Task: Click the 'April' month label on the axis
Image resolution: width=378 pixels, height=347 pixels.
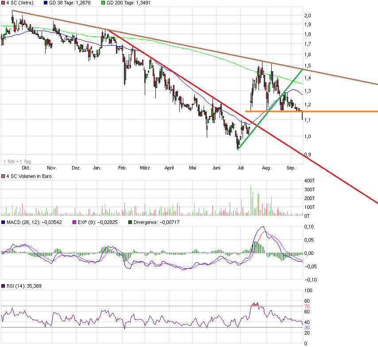Action: click(x=169, y=168)
